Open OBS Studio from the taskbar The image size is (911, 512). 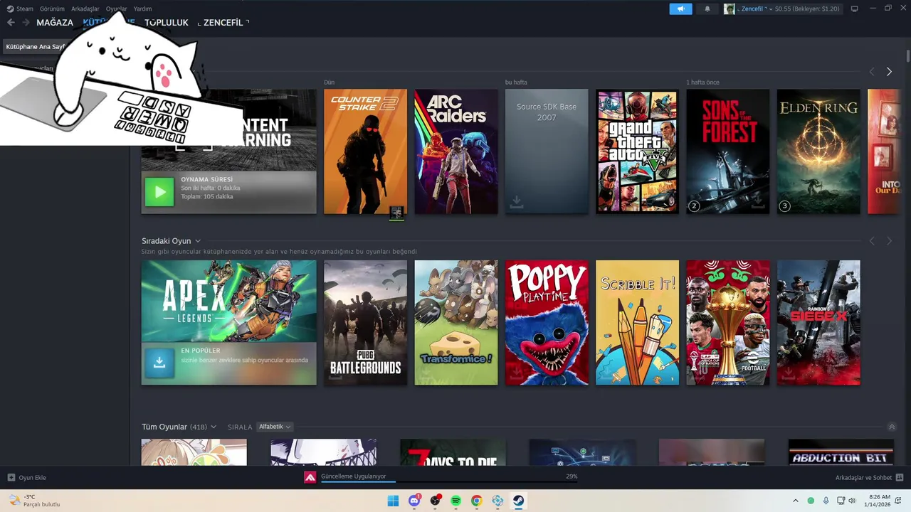pyautogui.click(x=435, y=501)
